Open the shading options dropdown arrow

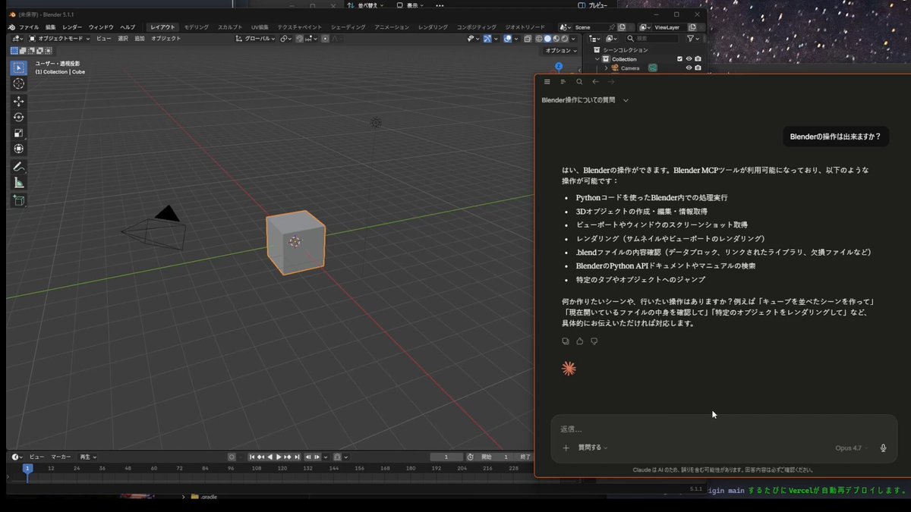pyautogui.click(x=573, y=39)
